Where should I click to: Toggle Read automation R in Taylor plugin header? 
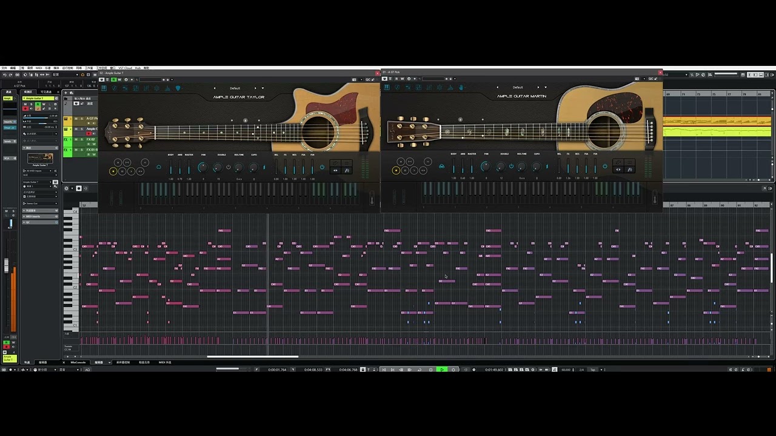click(113, 79)
